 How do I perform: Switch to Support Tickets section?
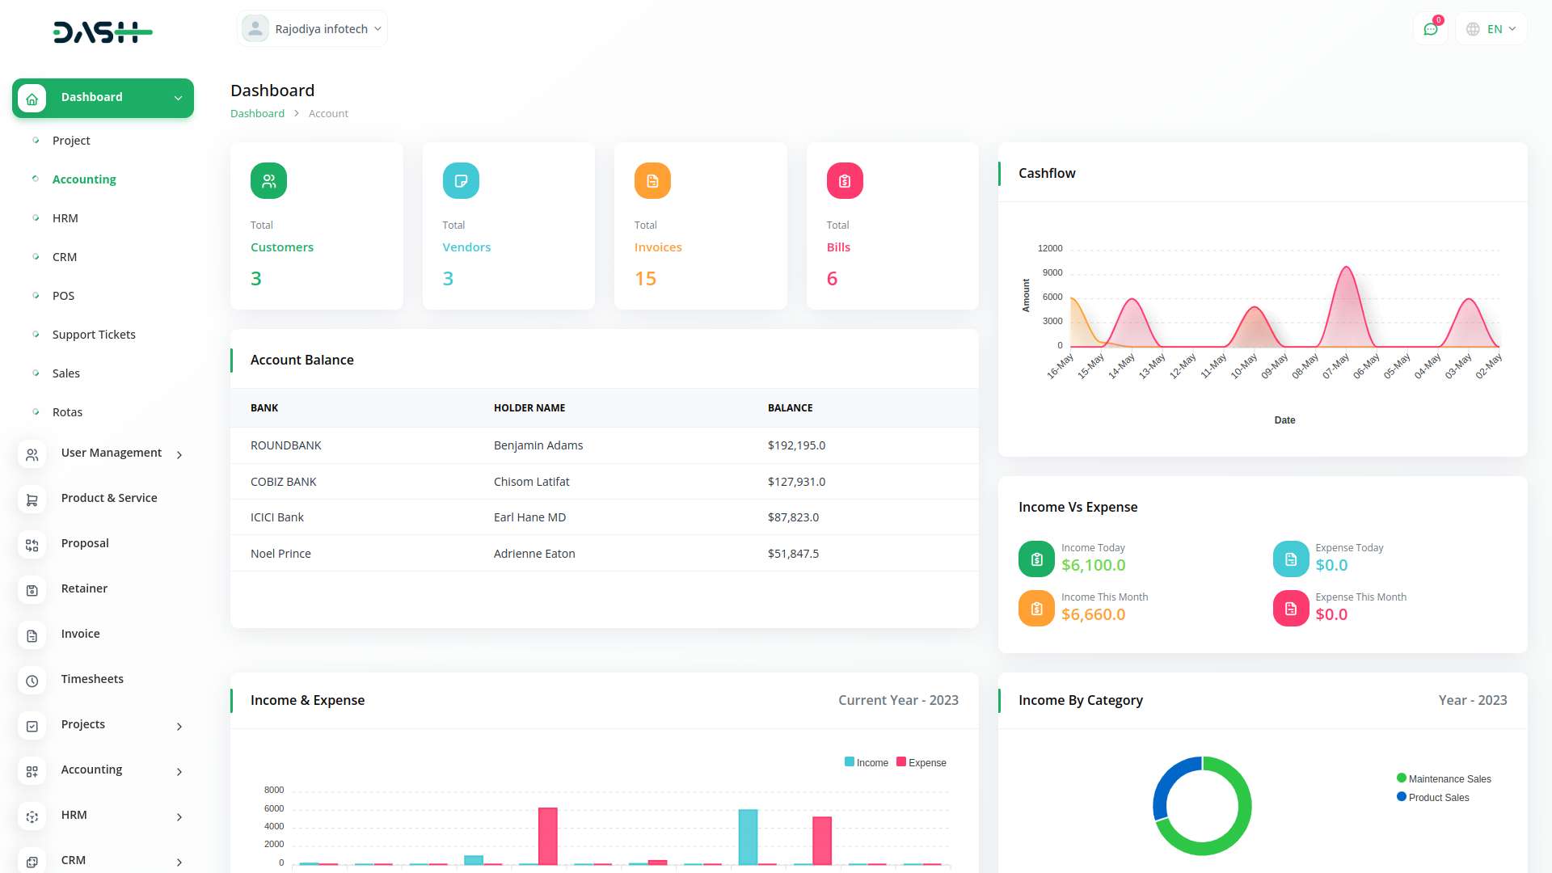pos(94,334)
